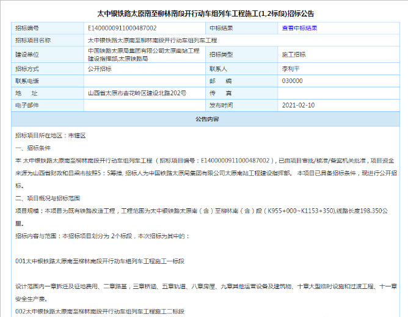Click the 建设单位 label cell
The width and height of the screenshot is (408, 317).
(27, 54)
